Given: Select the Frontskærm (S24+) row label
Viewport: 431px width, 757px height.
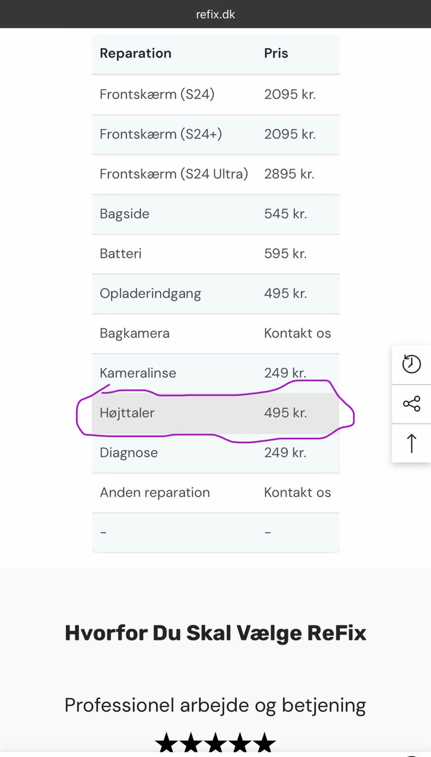Looking at the screenshot, I should pos(161,134).
